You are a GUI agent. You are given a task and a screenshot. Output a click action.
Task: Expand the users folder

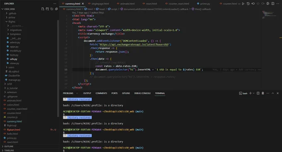click(11, 68)
